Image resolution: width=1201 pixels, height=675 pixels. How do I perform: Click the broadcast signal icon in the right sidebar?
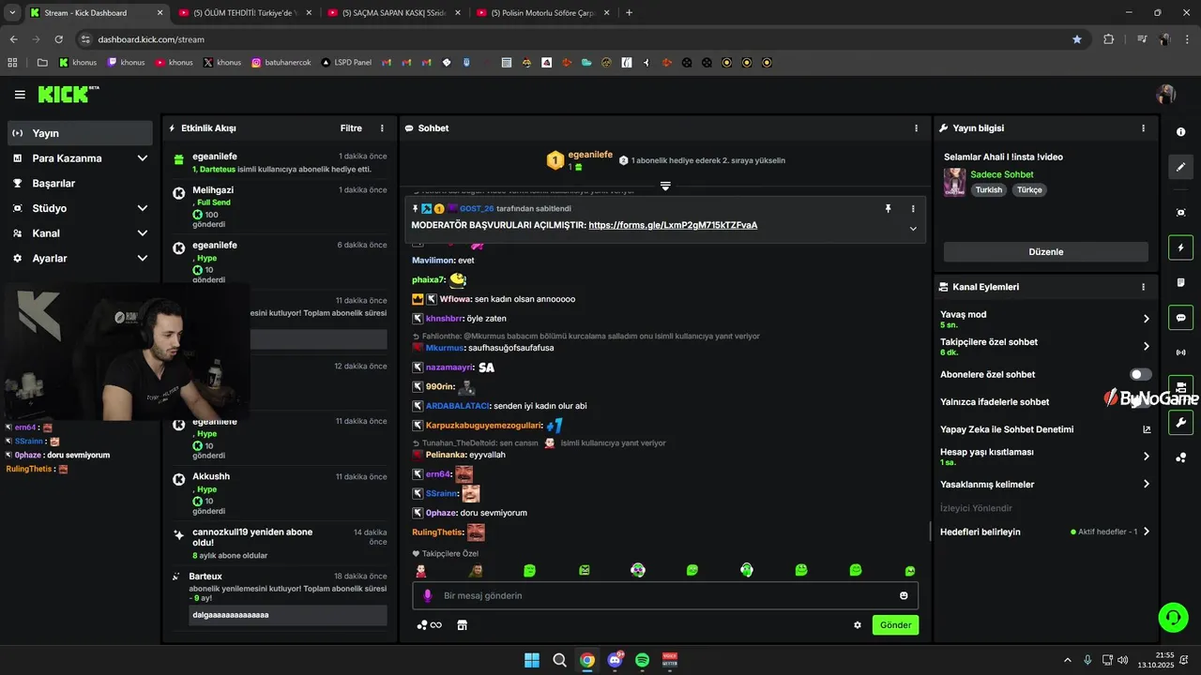click(x=1180, y=352)
